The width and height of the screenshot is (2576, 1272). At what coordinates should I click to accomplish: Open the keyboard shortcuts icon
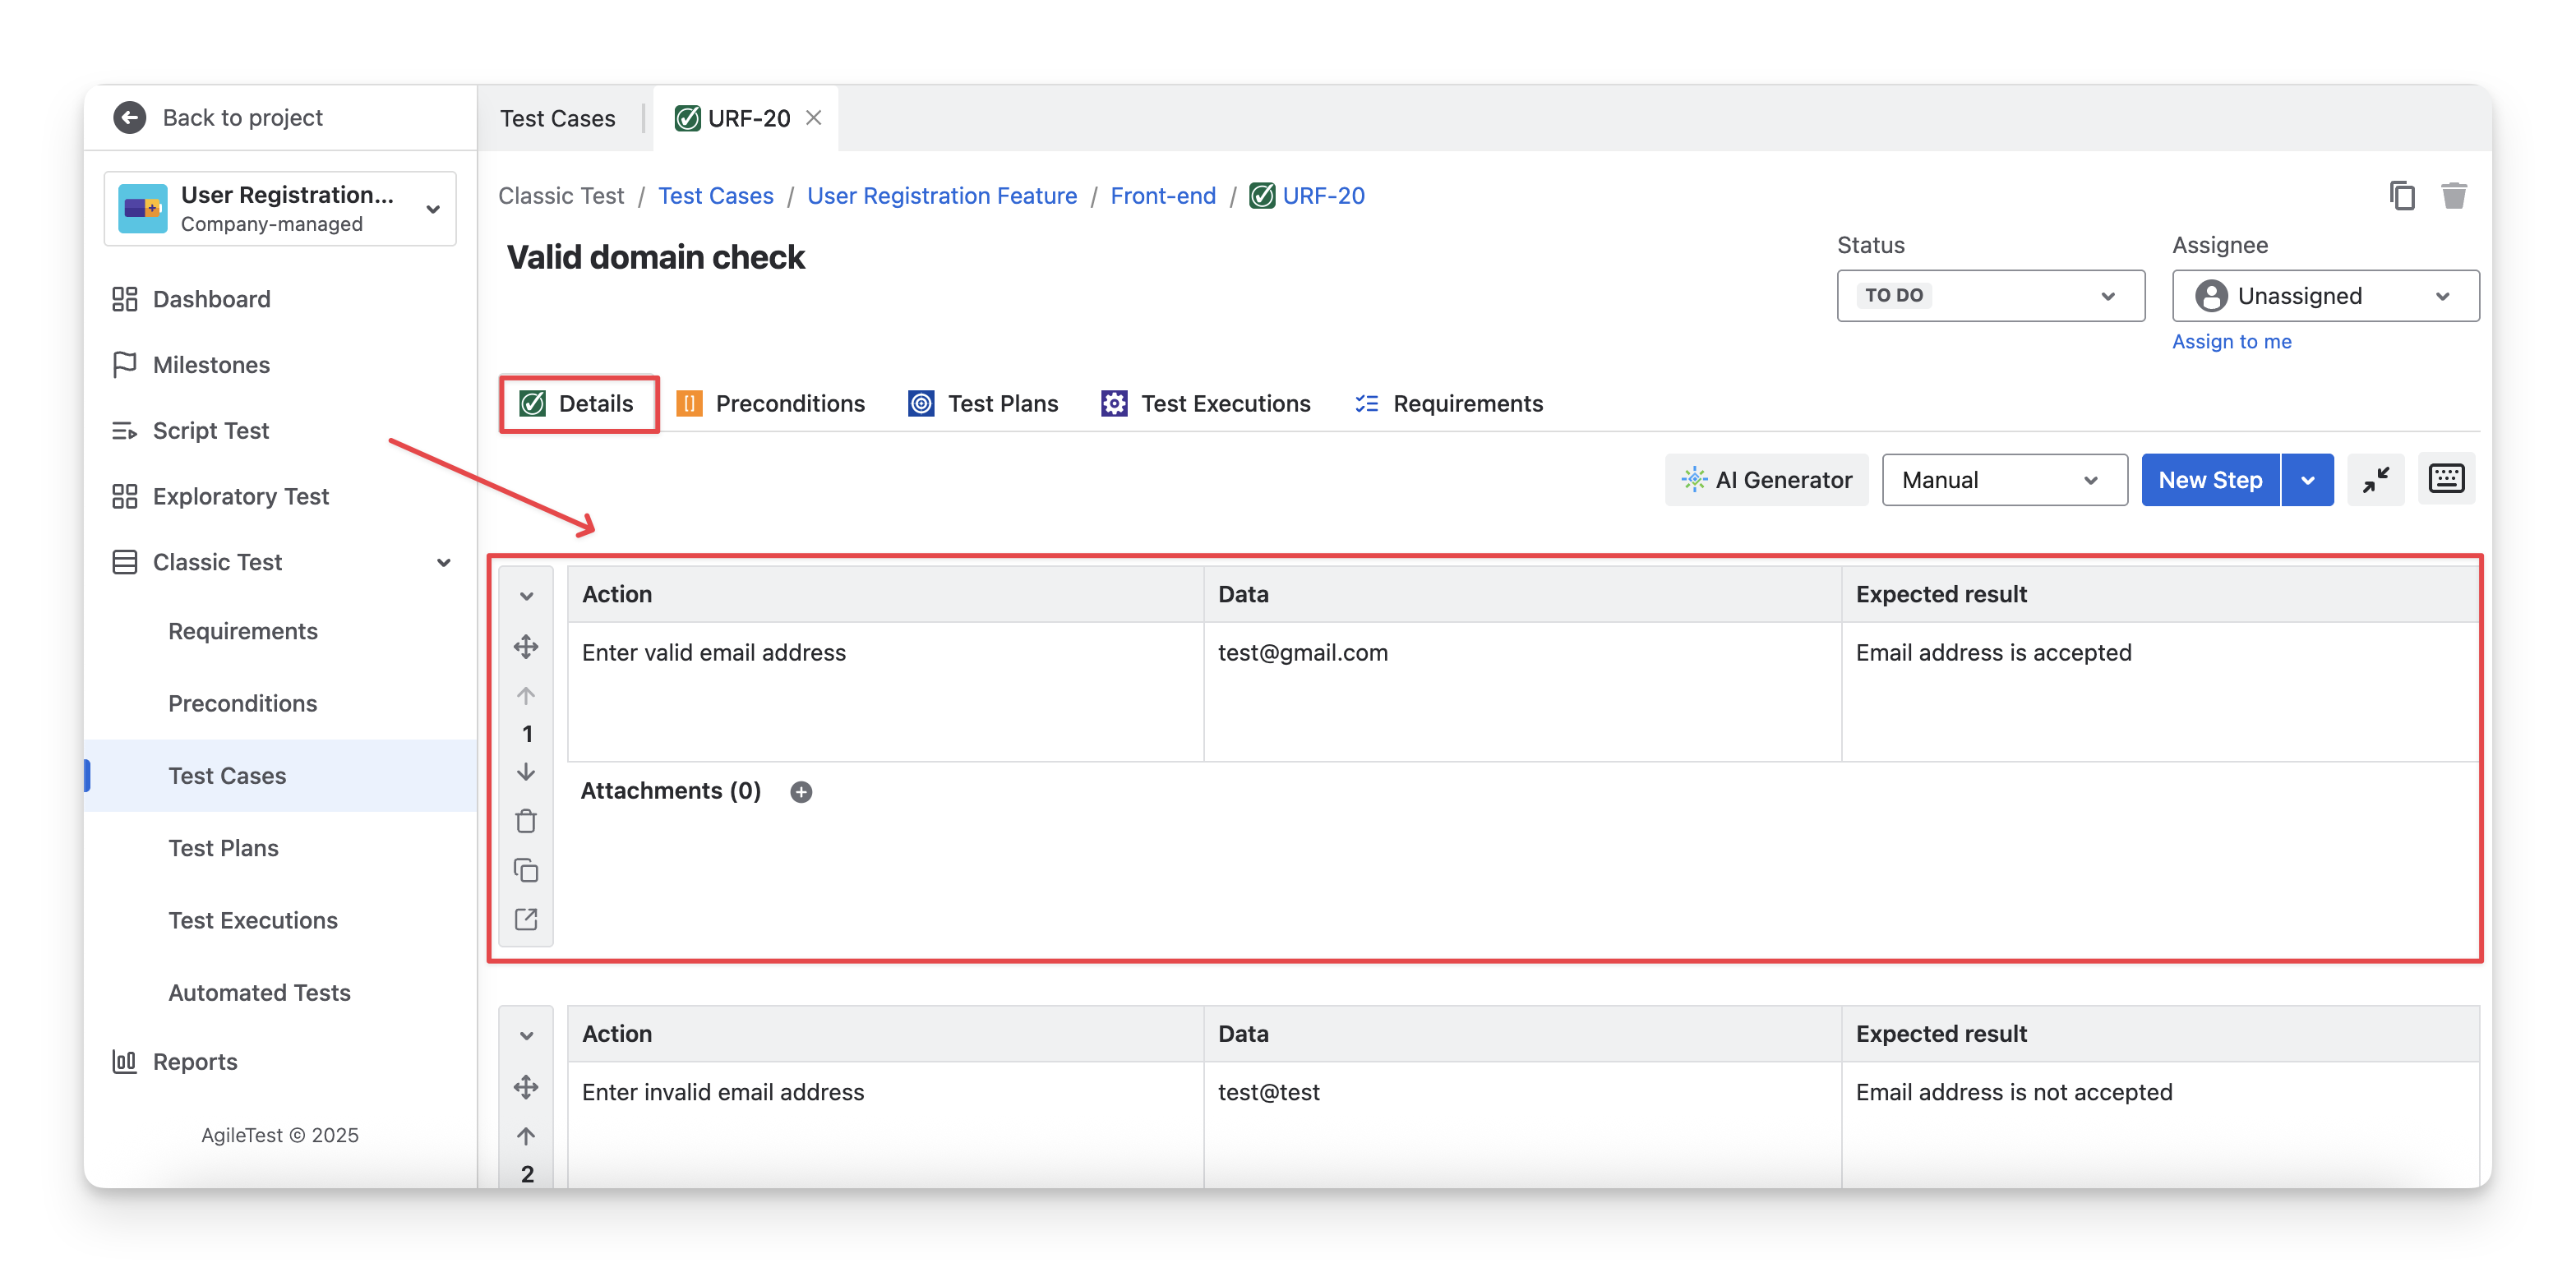point(2446,479)
